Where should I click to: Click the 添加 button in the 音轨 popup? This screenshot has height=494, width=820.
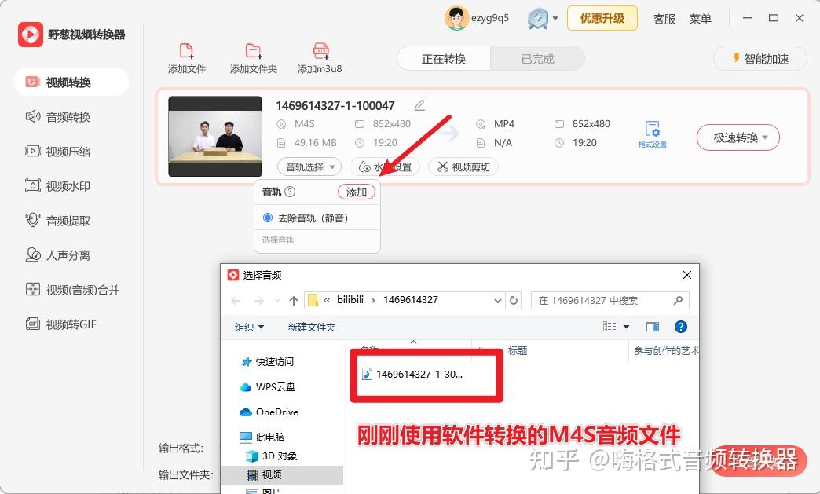click(356, 192)
